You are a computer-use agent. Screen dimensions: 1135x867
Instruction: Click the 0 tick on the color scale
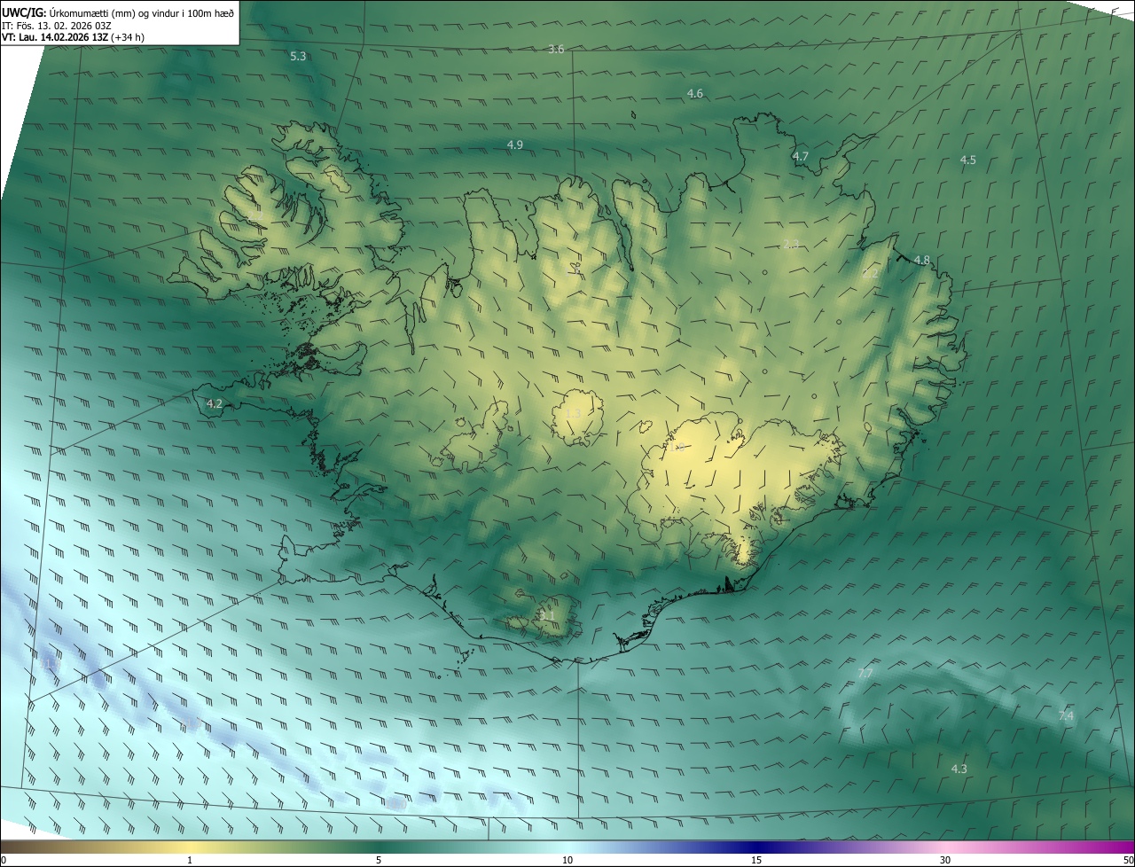[4, 860]
